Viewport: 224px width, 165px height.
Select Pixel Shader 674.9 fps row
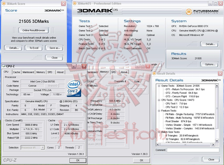point(178,121)
